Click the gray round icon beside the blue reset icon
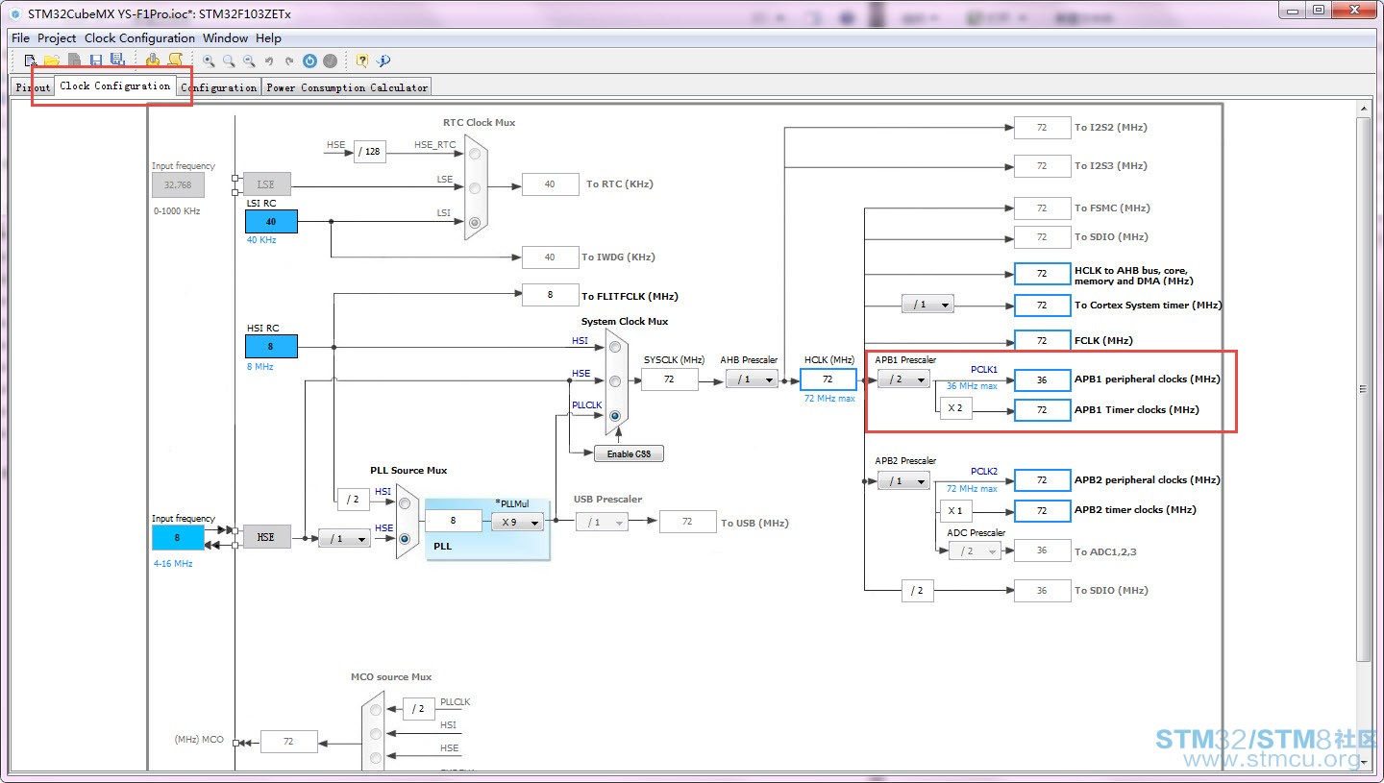This screenshot has width=1384, height=783. [x=330, y=61]
